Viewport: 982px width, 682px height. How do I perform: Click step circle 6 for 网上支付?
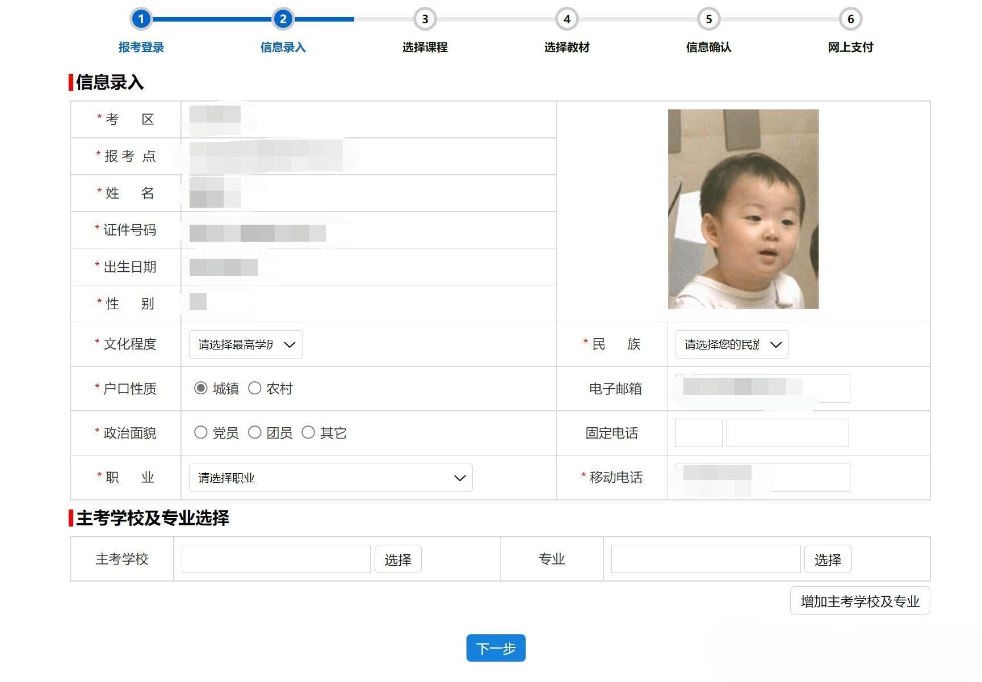[850, 19]
